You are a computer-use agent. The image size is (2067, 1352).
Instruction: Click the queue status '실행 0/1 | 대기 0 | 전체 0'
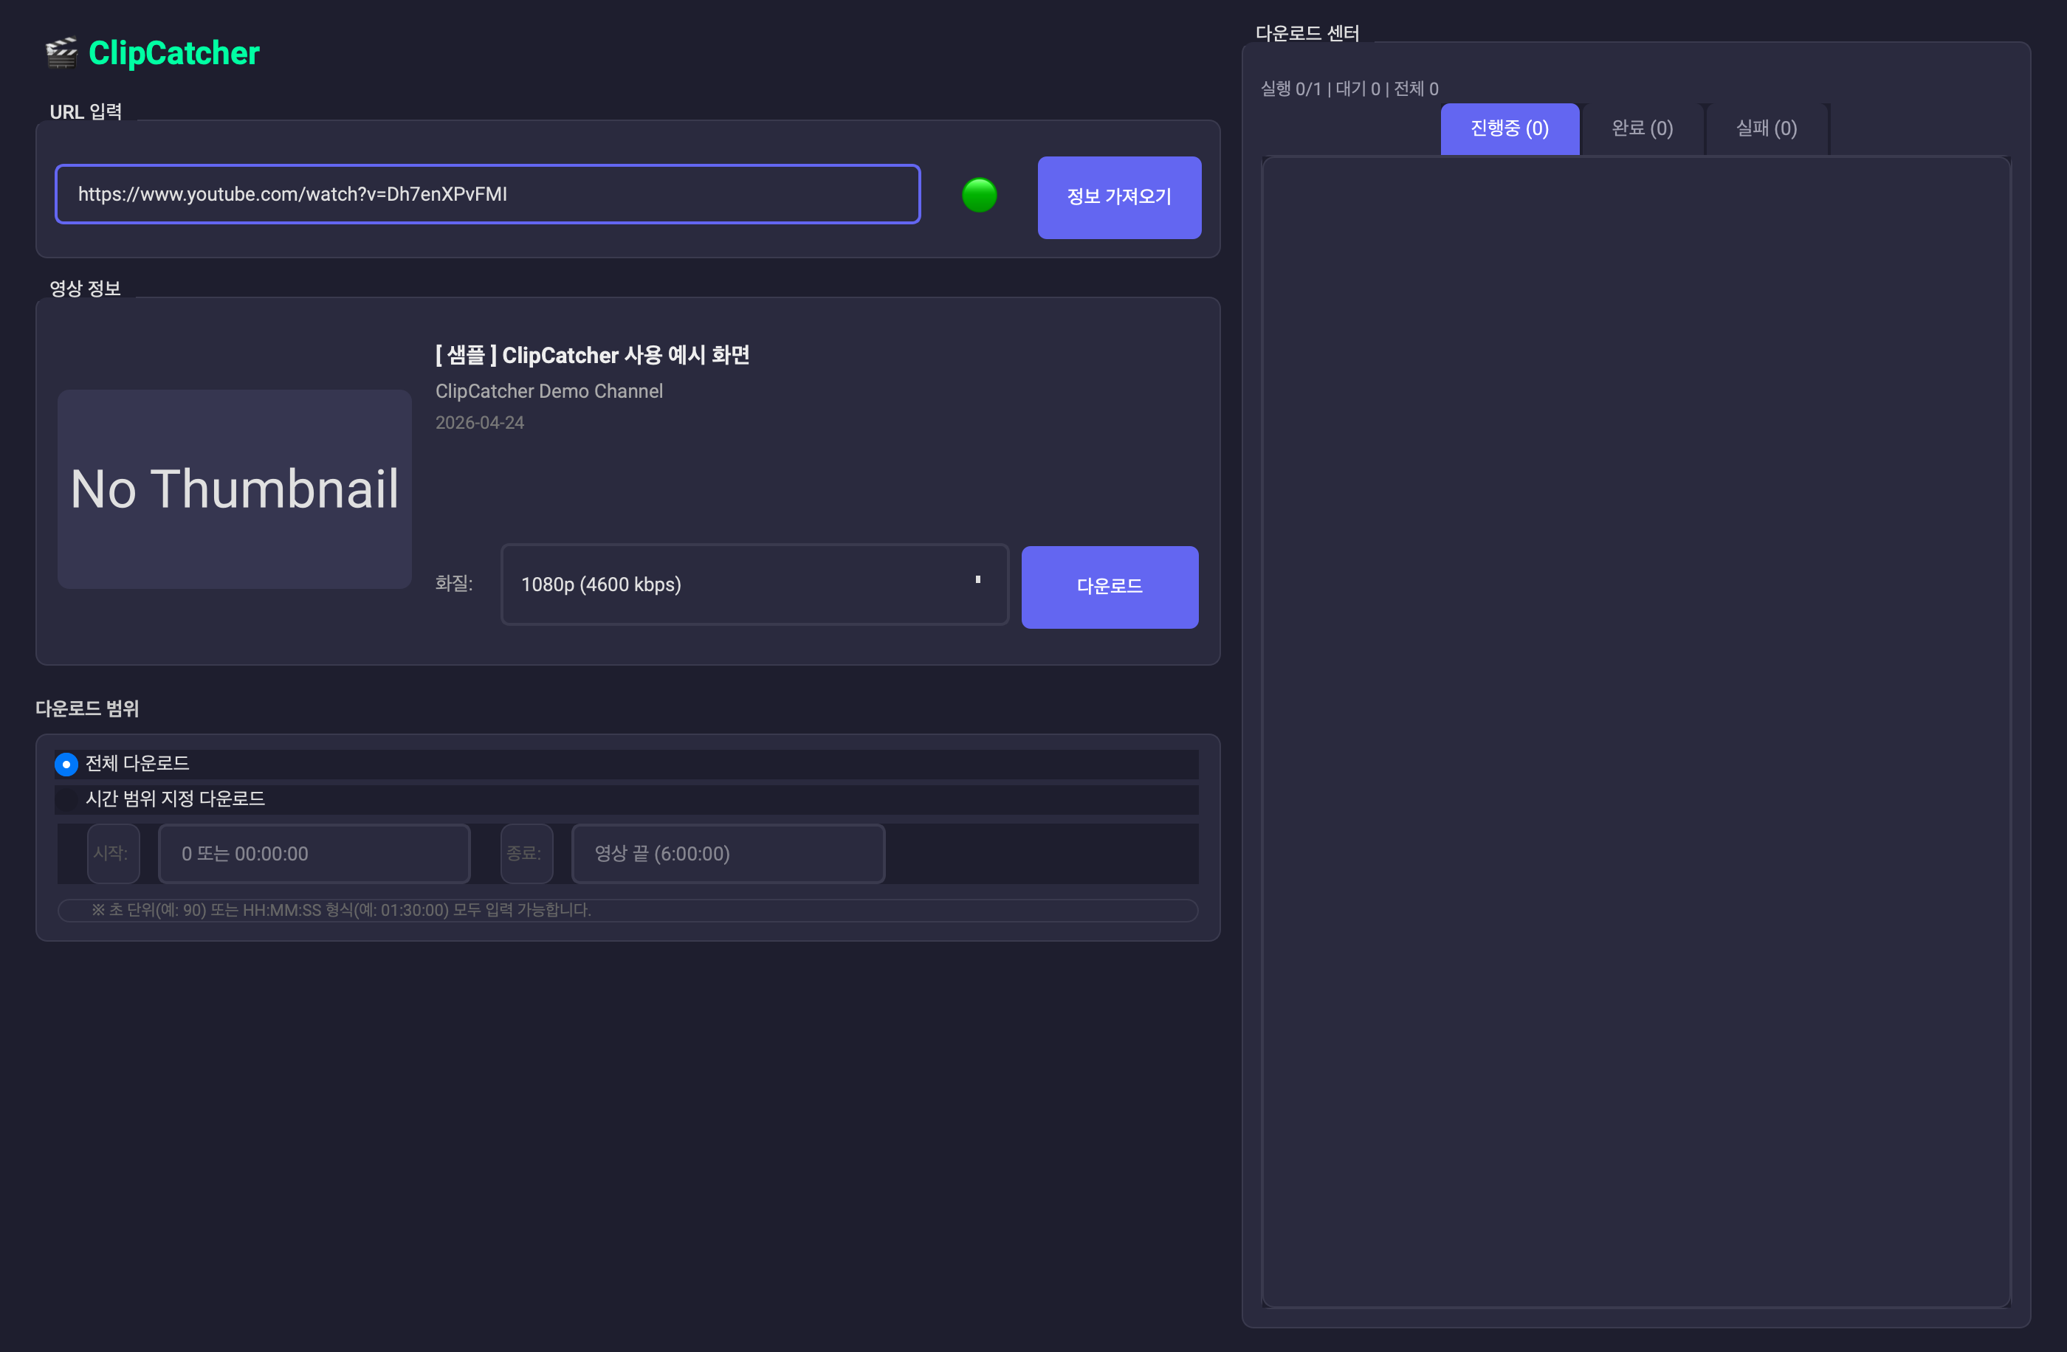(1349, 89)
